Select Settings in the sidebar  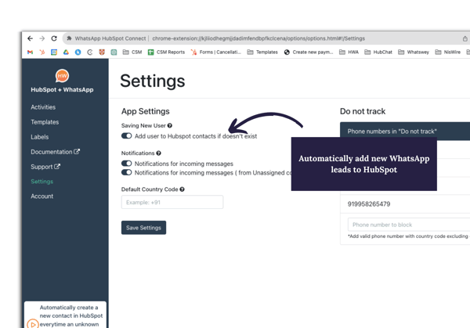click(42, 182)
